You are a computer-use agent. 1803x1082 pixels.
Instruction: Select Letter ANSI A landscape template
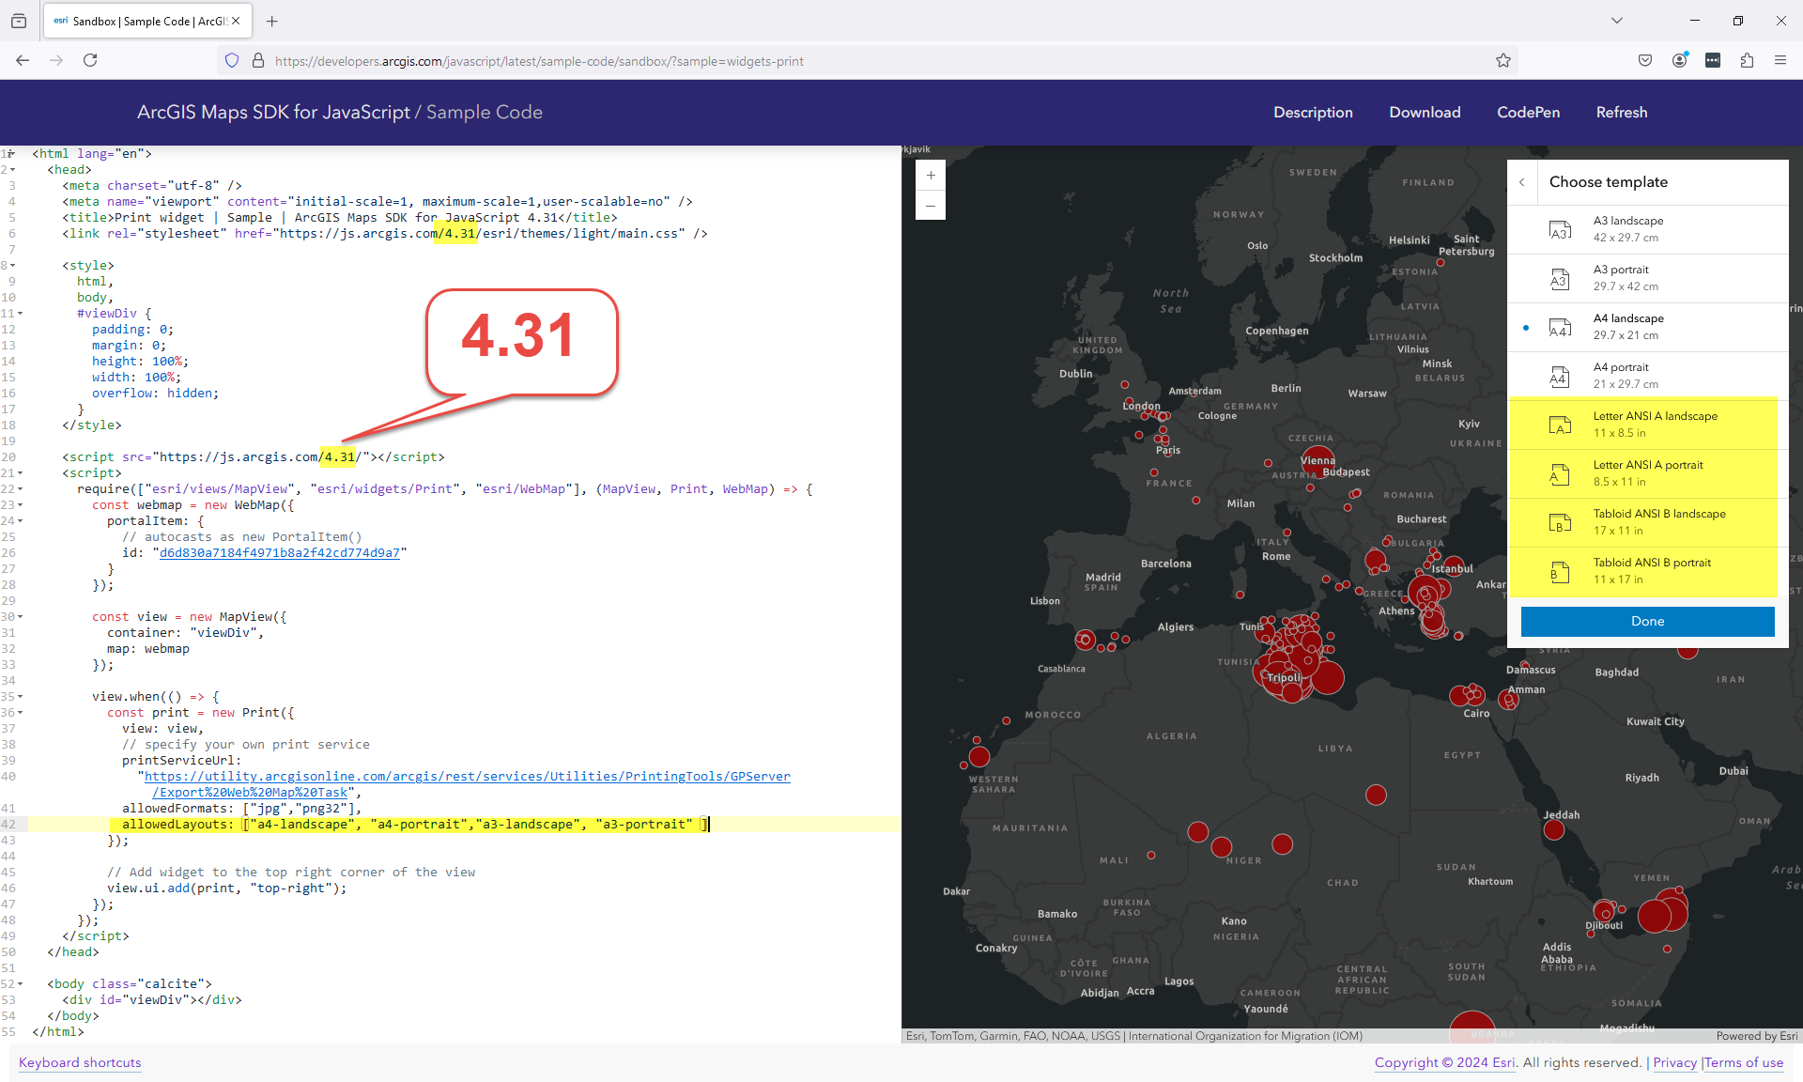1648,425
